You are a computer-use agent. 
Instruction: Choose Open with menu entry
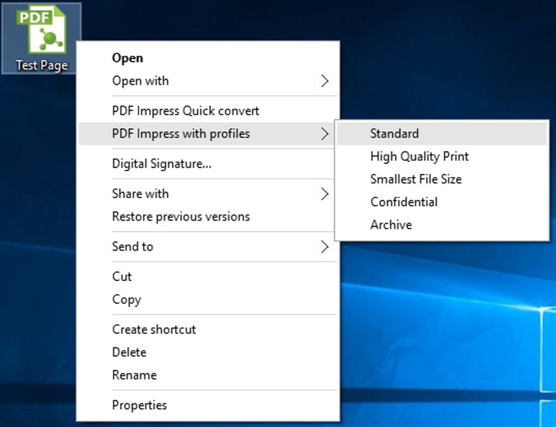pos(208,81)
